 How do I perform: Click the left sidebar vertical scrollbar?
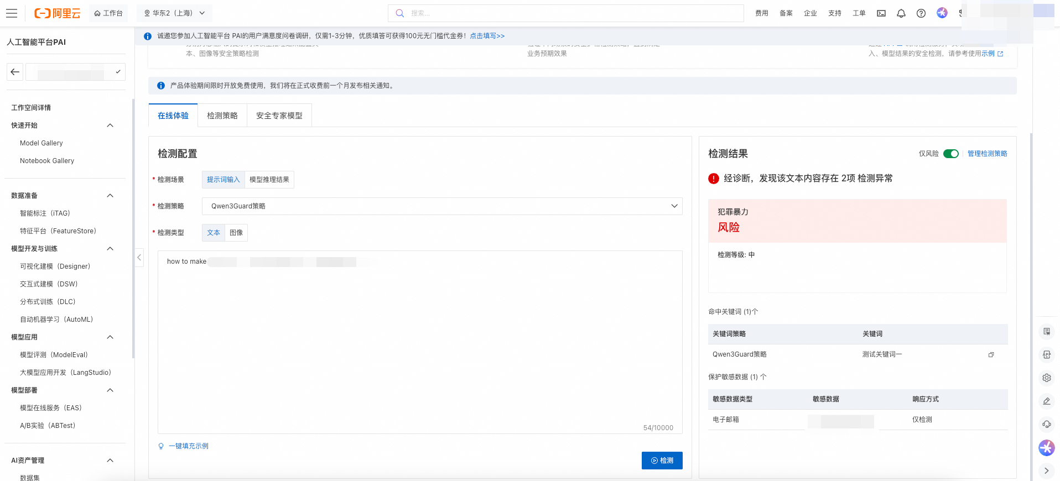pyautogui.click(x=133, y=229)
